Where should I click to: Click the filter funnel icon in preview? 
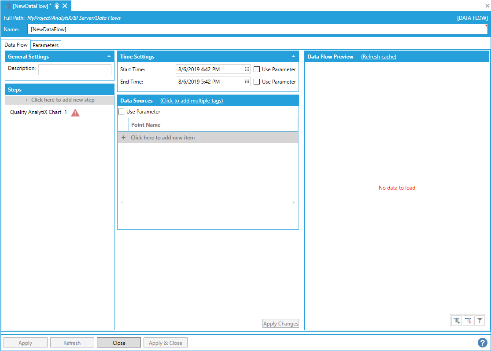click(x=480, y=321)
